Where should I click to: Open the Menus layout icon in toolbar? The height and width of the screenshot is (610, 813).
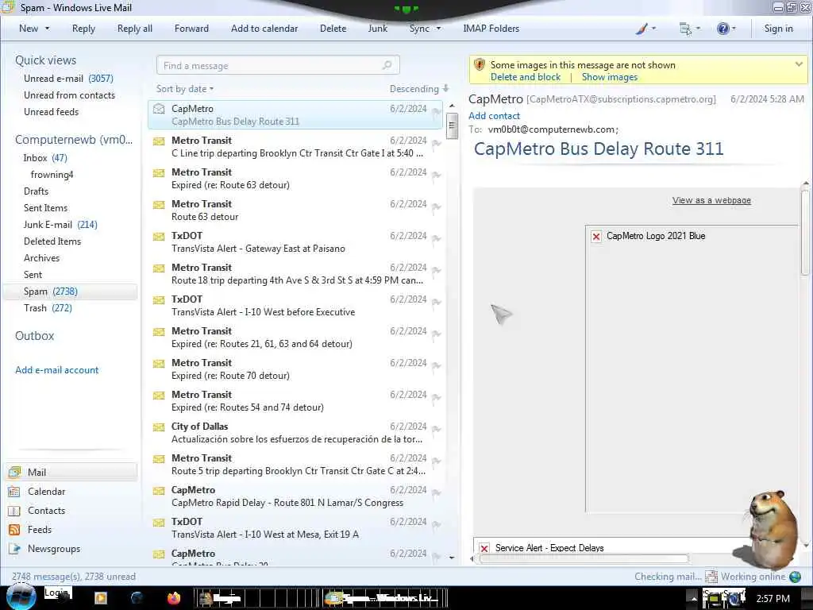click(685, 29)
